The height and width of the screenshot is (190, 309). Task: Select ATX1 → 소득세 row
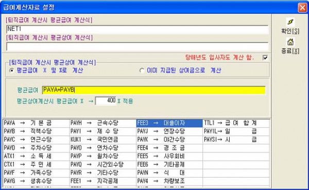tap(36, 156)
